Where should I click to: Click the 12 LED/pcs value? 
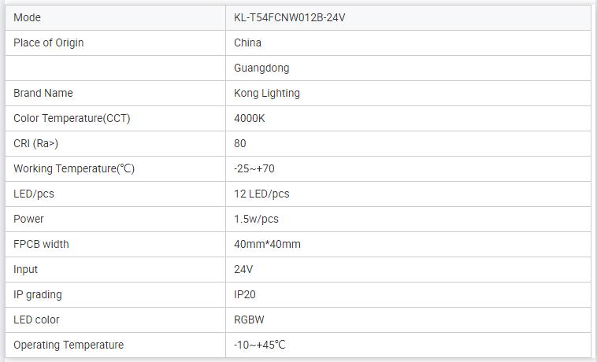261,194
